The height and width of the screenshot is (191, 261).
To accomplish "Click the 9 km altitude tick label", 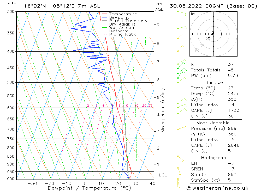I will pos(158,24).
